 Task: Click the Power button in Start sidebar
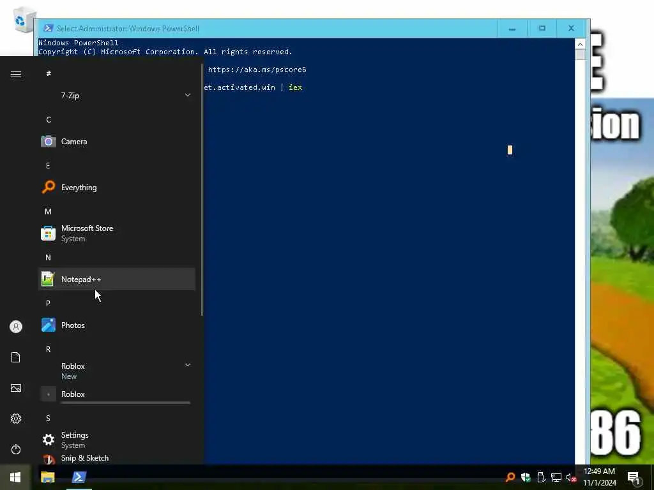coord(16,449)
